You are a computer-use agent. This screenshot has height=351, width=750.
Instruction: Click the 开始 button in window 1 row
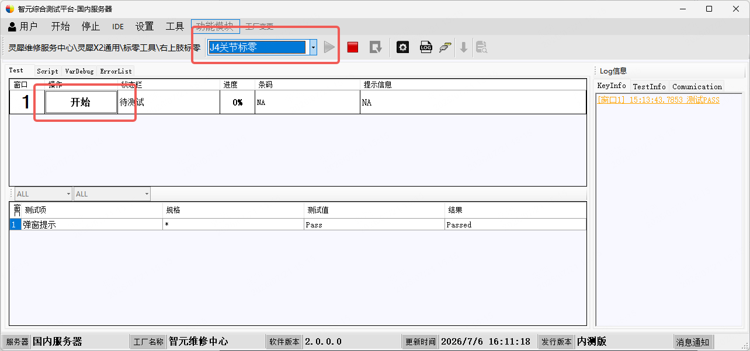coord(81,102)
